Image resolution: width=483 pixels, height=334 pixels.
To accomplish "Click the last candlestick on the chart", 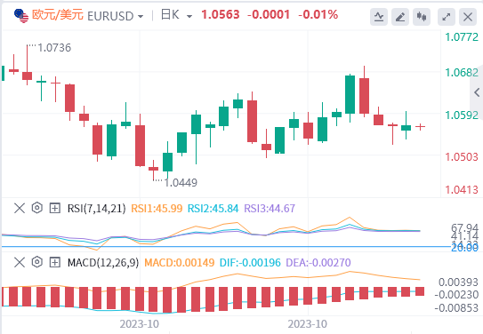I will point(420,127).
